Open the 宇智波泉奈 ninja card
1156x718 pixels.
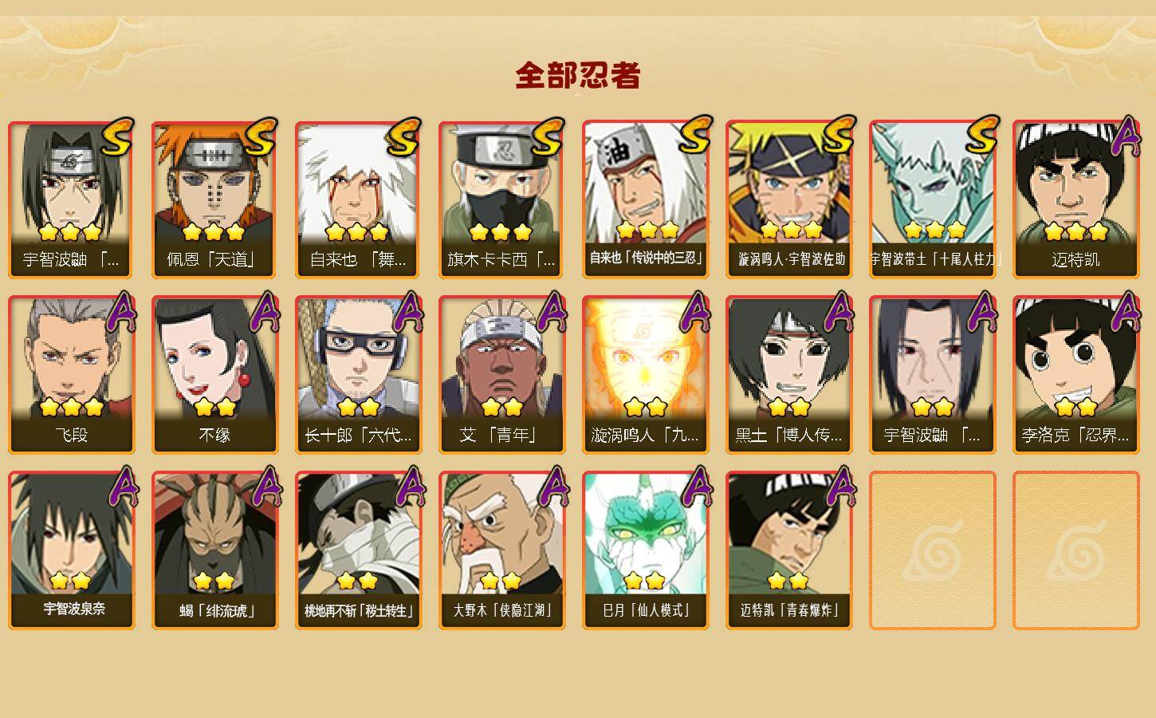pyautogui.click(x=71, y=550)
